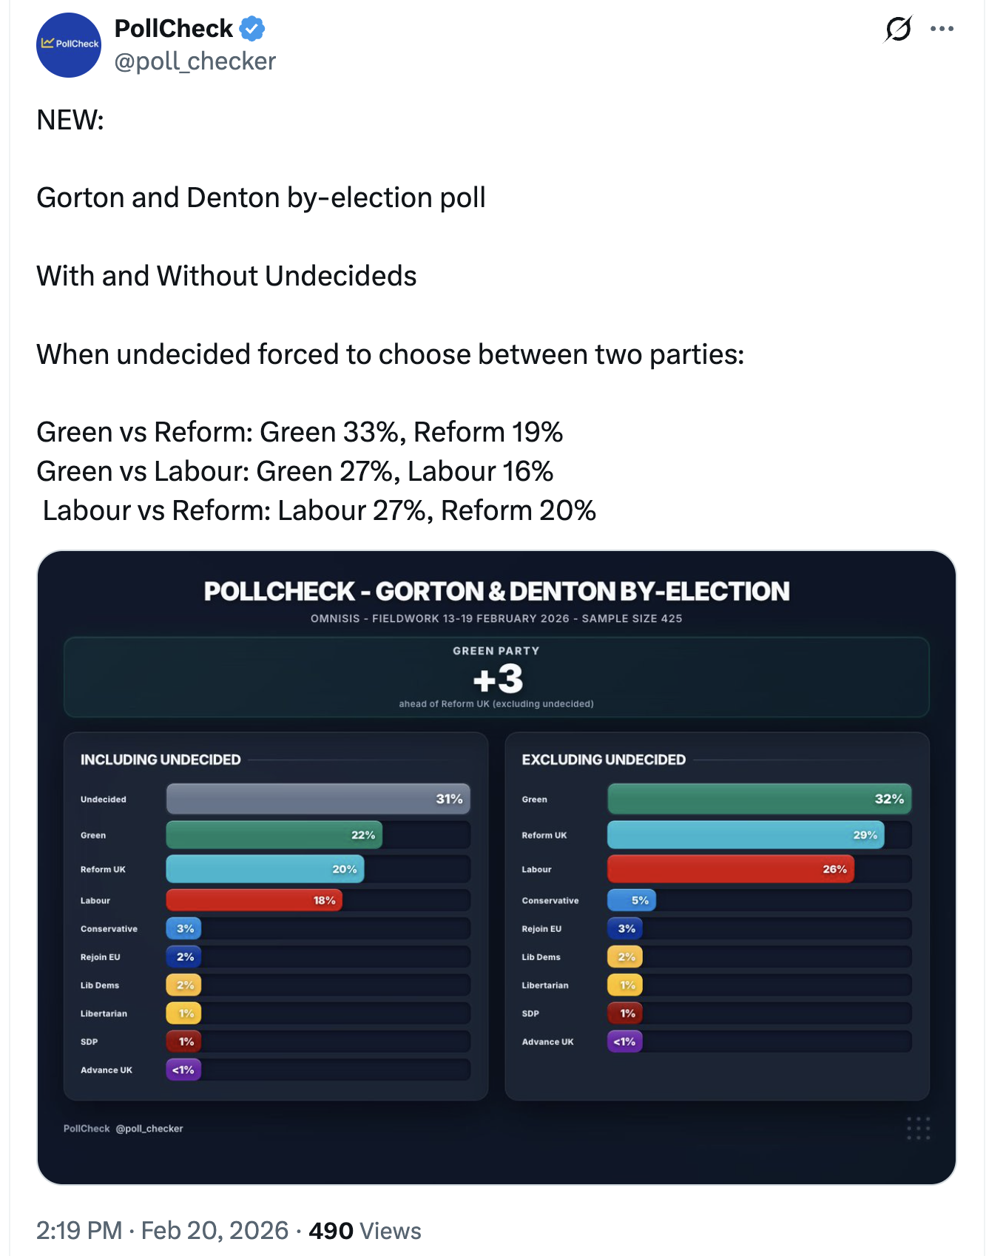
Task: Click the Reform UK 29% light blue bar
Action: coord(745,835)
